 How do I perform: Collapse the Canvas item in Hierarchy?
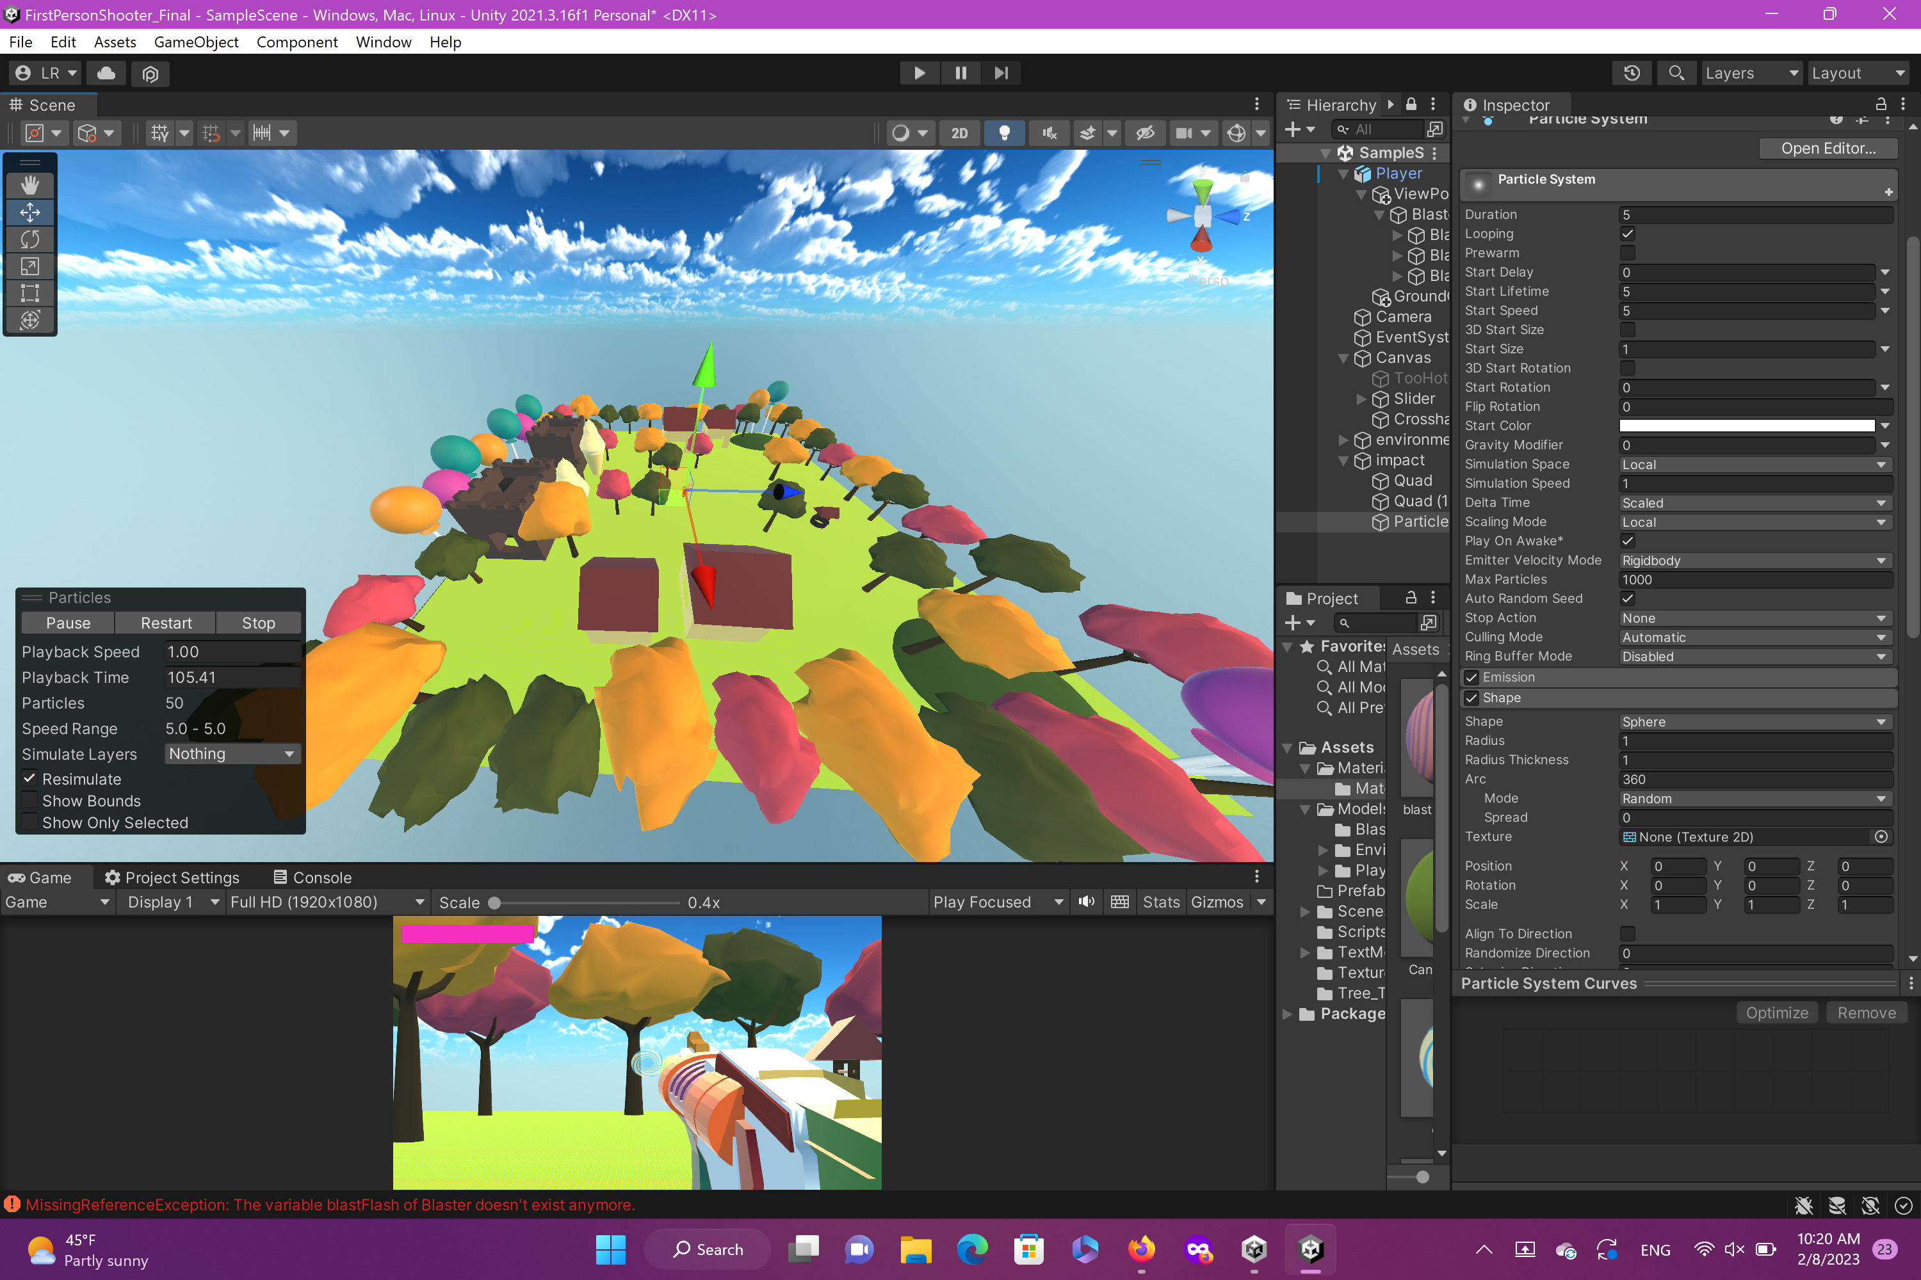coord(1343,358)
